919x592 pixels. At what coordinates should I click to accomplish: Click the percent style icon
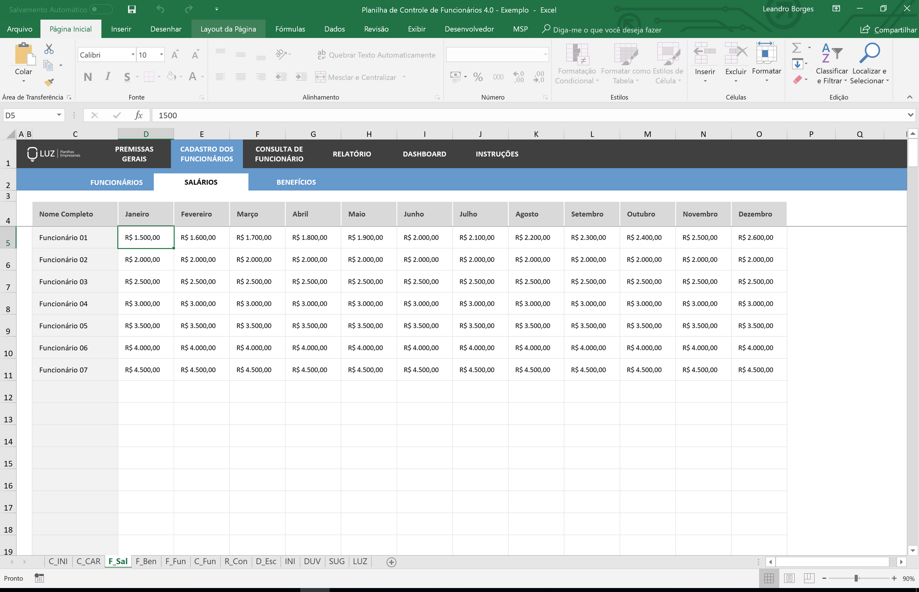click(x=478, y=77)
